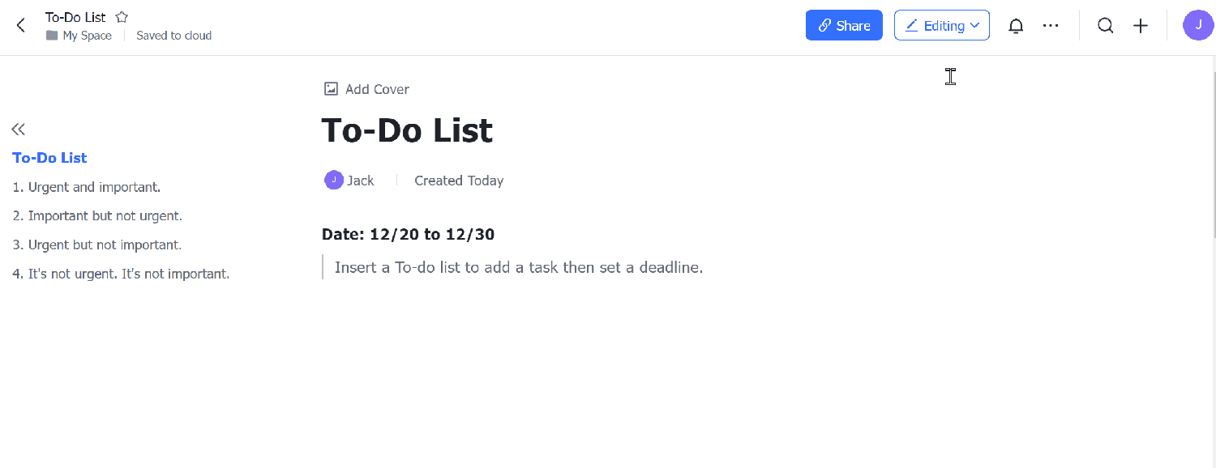Click the To-Do List document title

407,130
